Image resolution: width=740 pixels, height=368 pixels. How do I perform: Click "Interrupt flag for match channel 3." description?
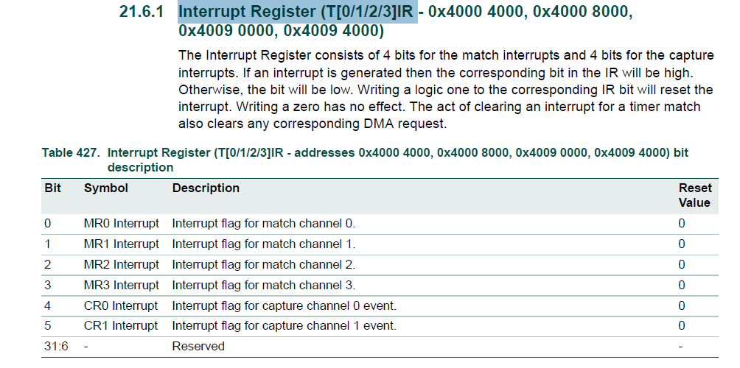coord(264,285)
